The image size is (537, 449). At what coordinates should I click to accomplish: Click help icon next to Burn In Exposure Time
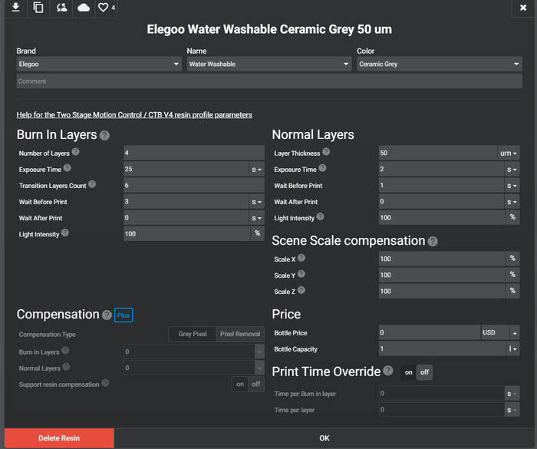68,167
